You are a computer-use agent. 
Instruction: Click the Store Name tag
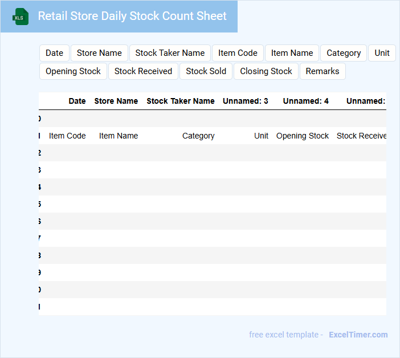tap(99, 53)
